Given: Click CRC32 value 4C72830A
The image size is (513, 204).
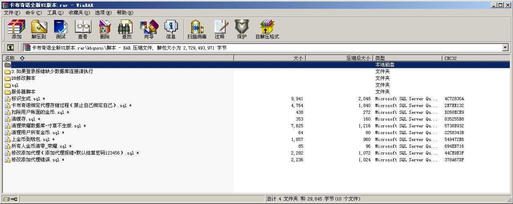Looking at the screenshot, I should pyautogui.click(x=454, y=99).
